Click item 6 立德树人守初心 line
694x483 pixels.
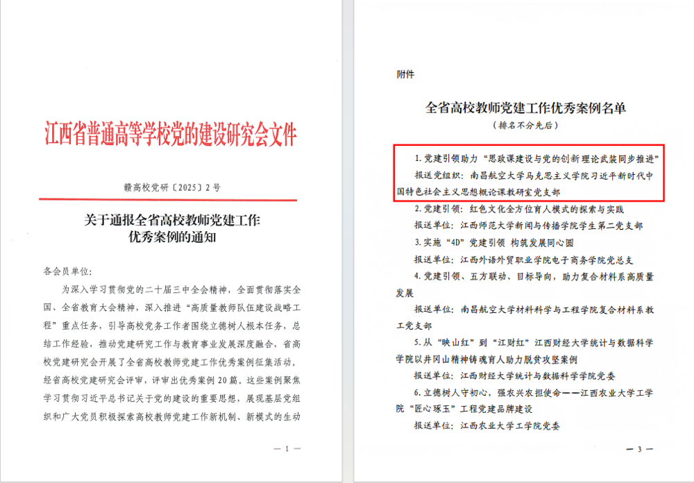point(533,393)
